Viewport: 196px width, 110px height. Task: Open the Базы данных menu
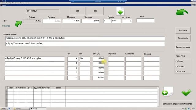pos(16,3)
